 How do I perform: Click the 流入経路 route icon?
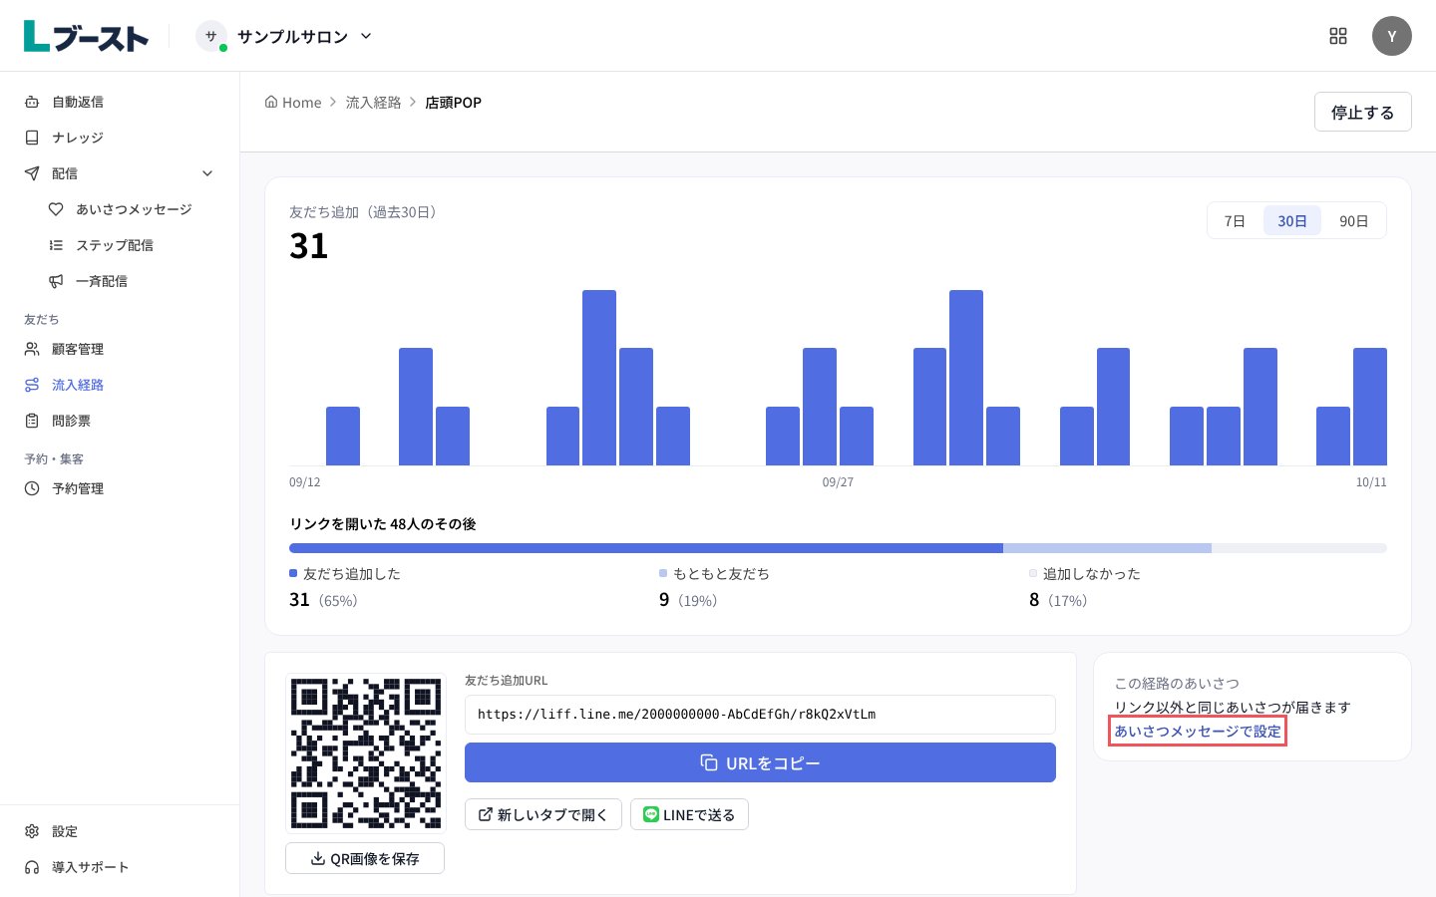(32, 385)
